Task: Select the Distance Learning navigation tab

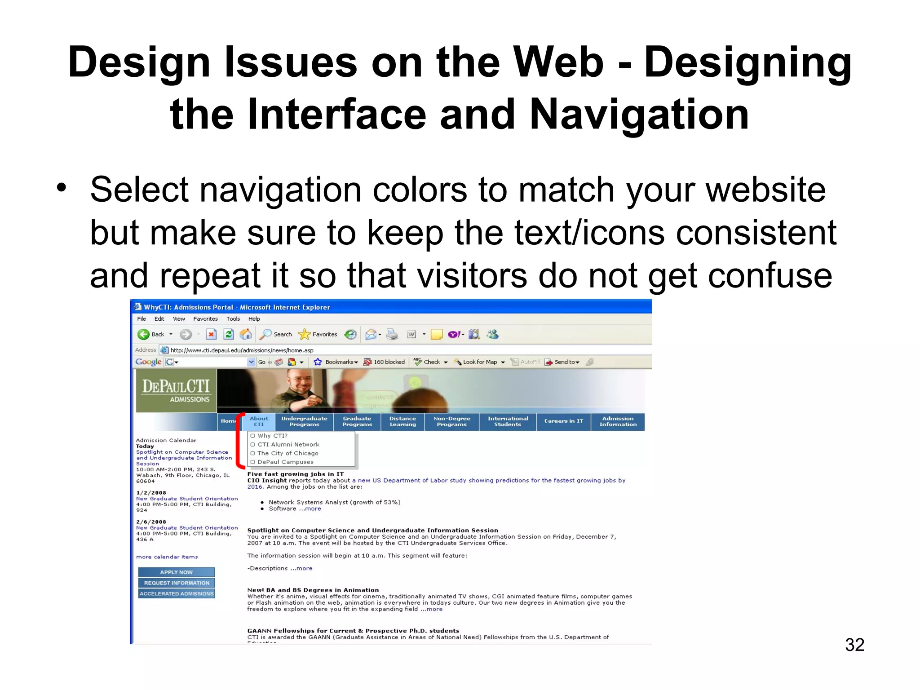Action: 402,421
